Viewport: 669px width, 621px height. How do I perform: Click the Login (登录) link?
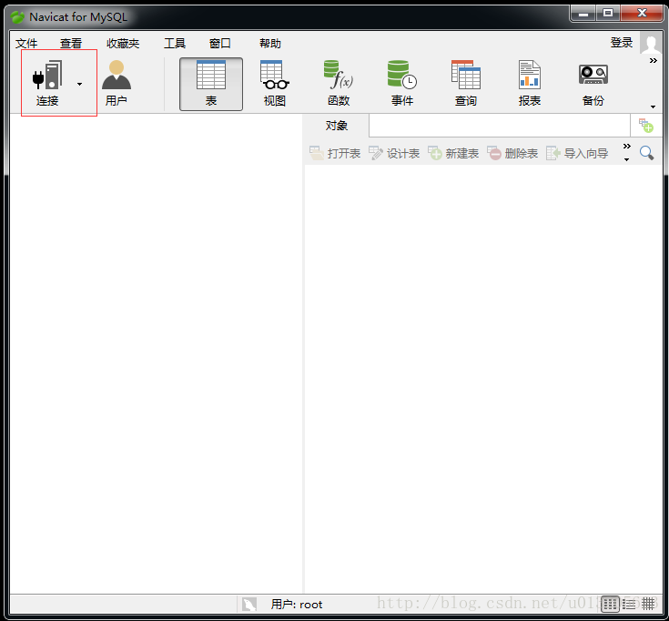coord(621,42)
